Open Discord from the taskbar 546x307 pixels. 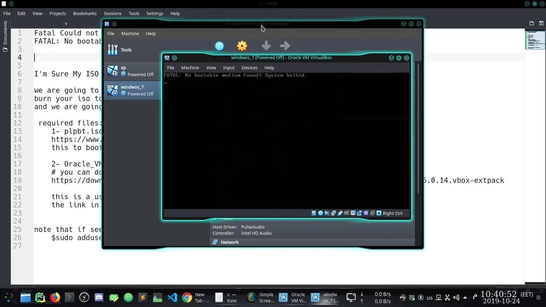click(99, 298)
